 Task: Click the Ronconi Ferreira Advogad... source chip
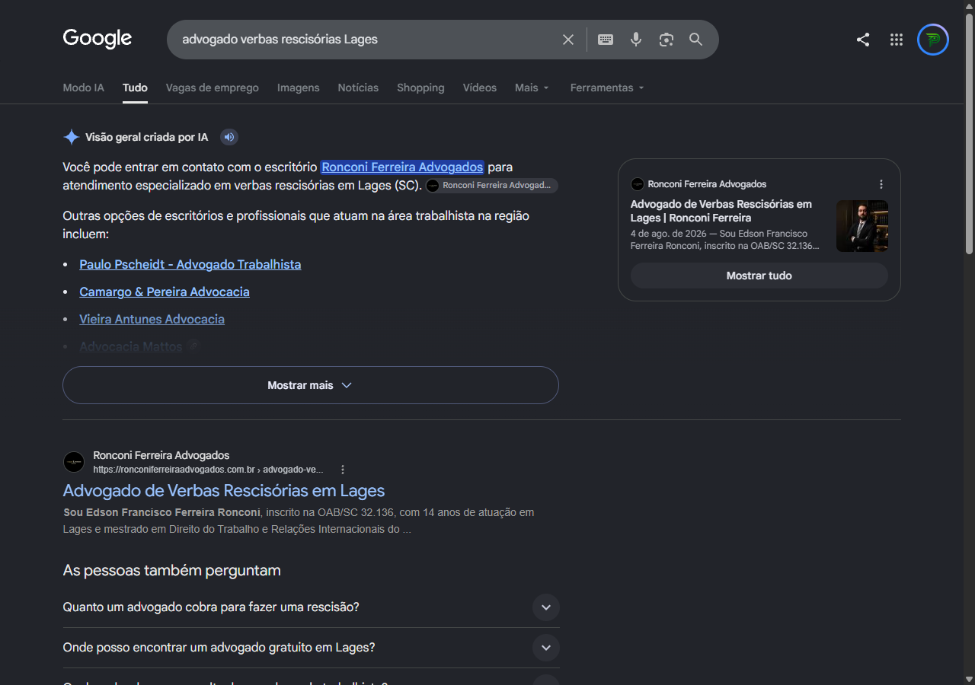pyautogui.click(x=491, y=186)
